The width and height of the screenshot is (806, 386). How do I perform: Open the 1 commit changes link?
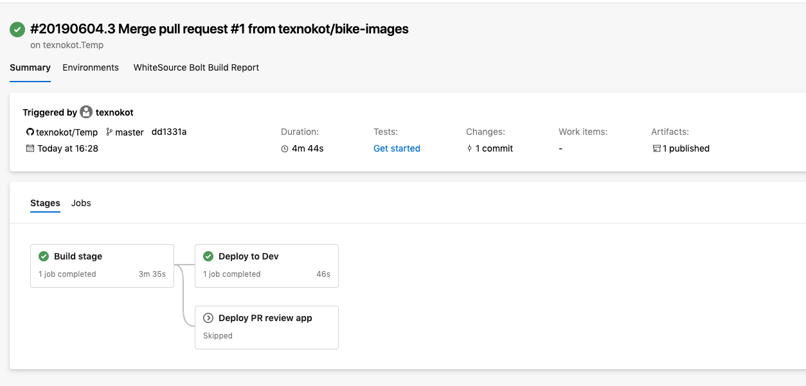pos(494,148)
